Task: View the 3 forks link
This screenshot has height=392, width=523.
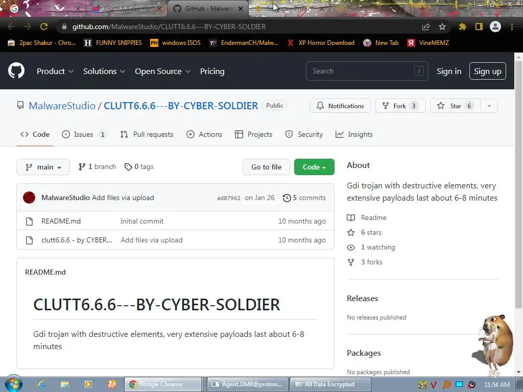Action: click(x=365, y=262)
